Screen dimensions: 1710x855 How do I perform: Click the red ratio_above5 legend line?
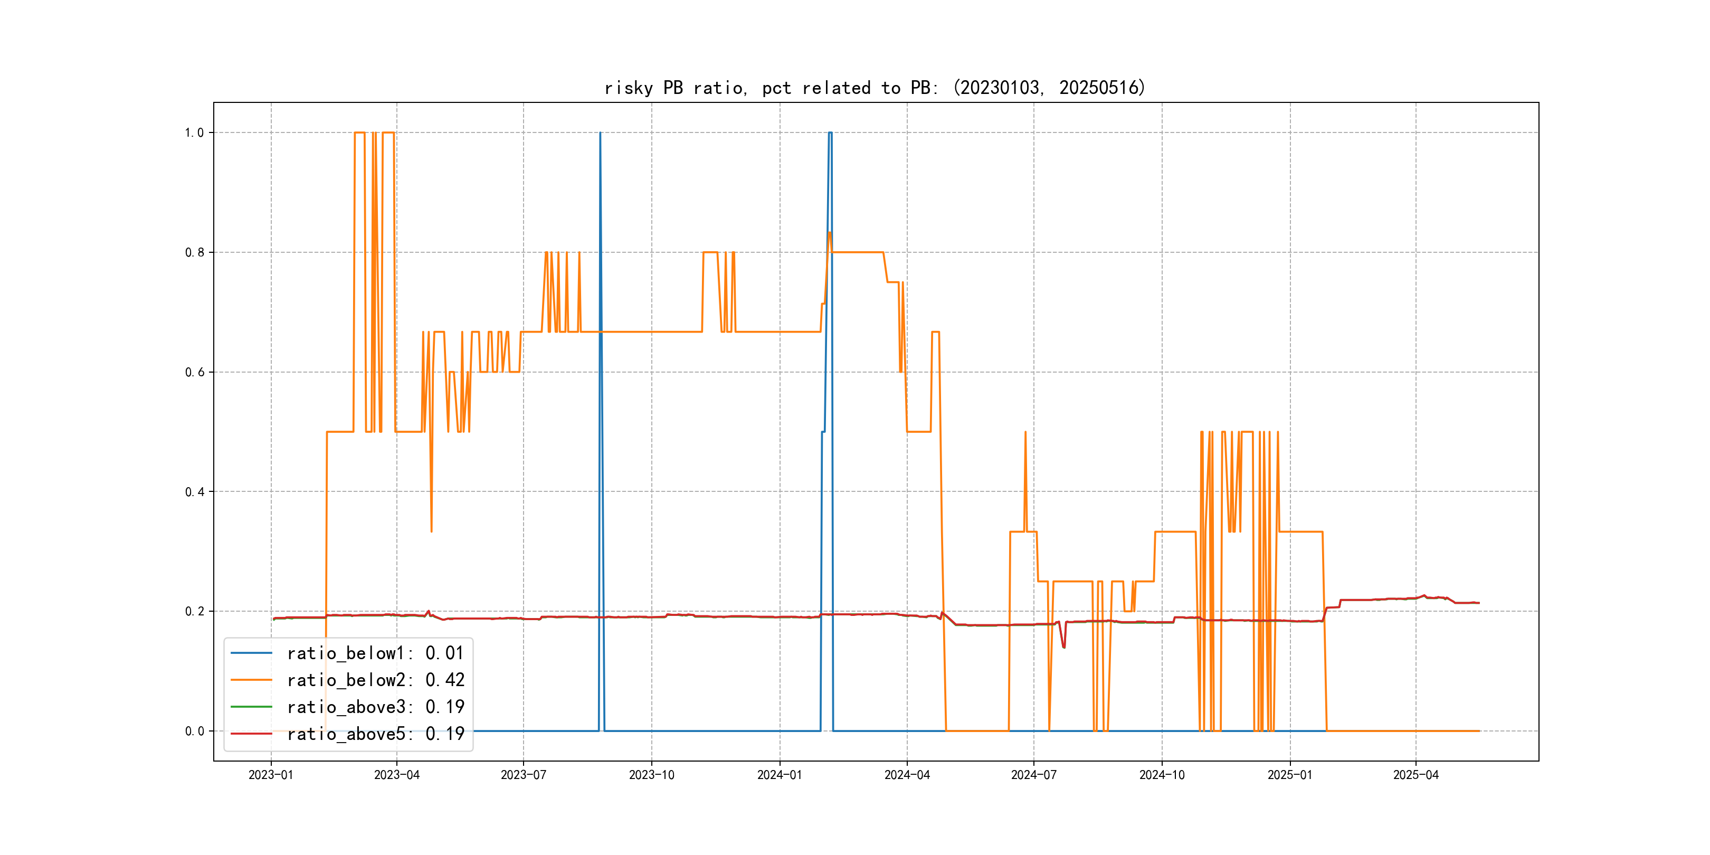[251, 734]
